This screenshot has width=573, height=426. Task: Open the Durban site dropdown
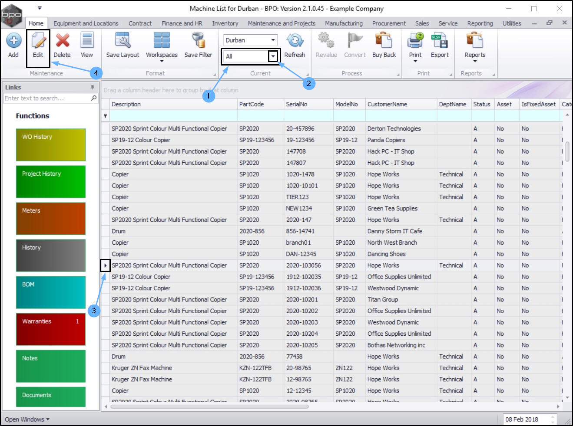[x=273, y=40]
